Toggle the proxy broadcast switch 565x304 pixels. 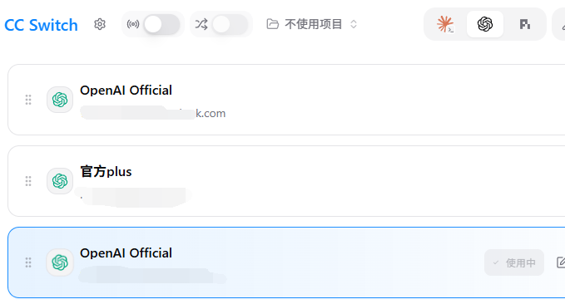point(161,24)
